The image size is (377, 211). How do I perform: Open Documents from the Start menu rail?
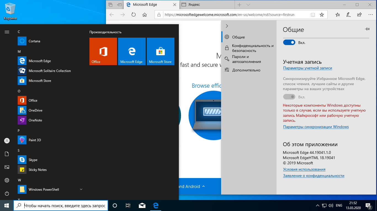7,154
